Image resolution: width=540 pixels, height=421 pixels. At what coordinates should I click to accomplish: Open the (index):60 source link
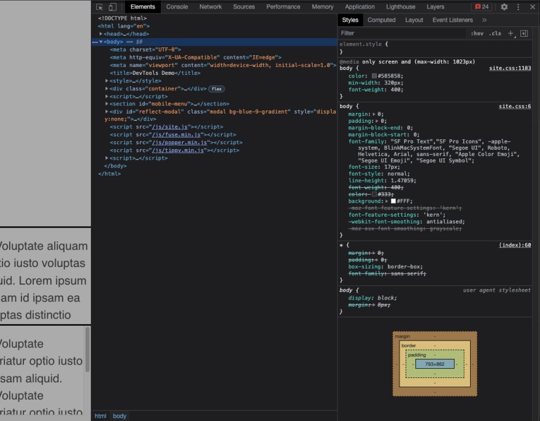(515, 245)
